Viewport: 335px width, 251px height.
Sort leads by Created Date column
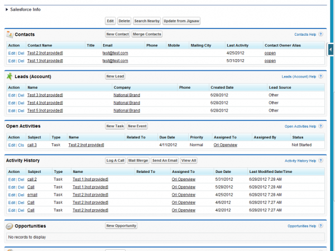coord(222,88)
